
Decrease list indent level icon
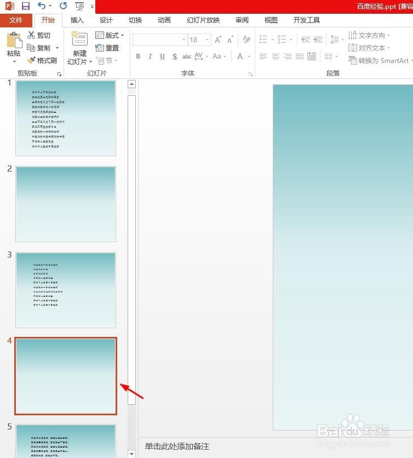click(306, 39)
